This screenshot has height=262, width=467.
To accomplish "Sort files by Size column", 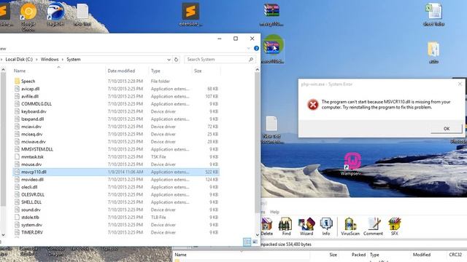I will point(198,71).
